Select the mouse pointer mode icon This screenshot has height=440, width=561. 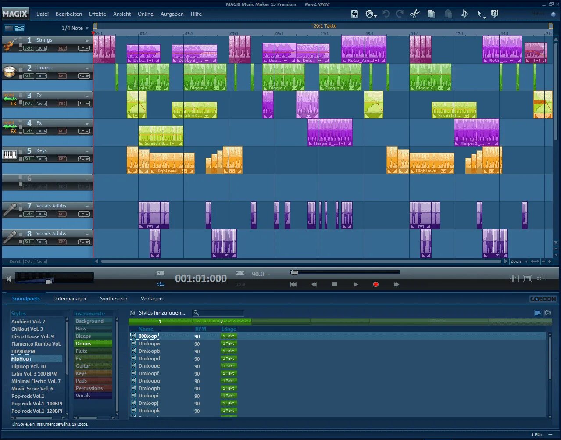[481, 14]
